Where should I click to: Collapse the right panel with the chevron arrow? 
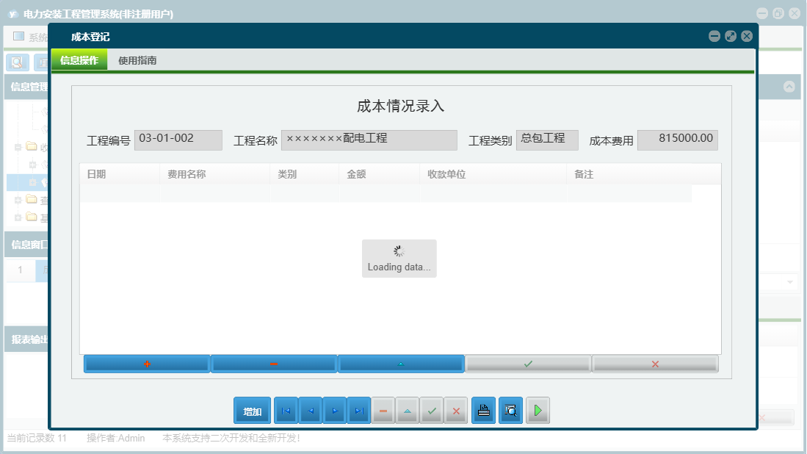pos(790,85)
